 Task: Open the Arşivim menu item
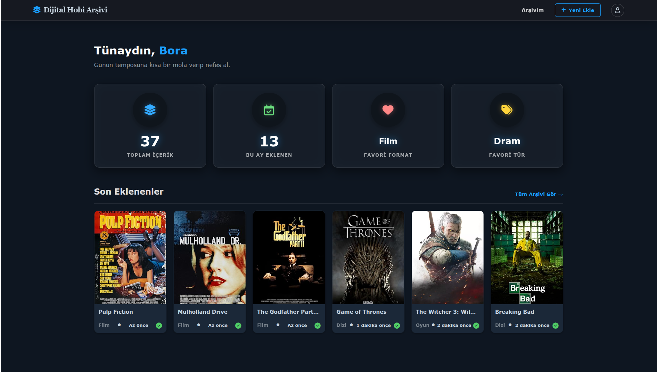click(x=532, y=10)
